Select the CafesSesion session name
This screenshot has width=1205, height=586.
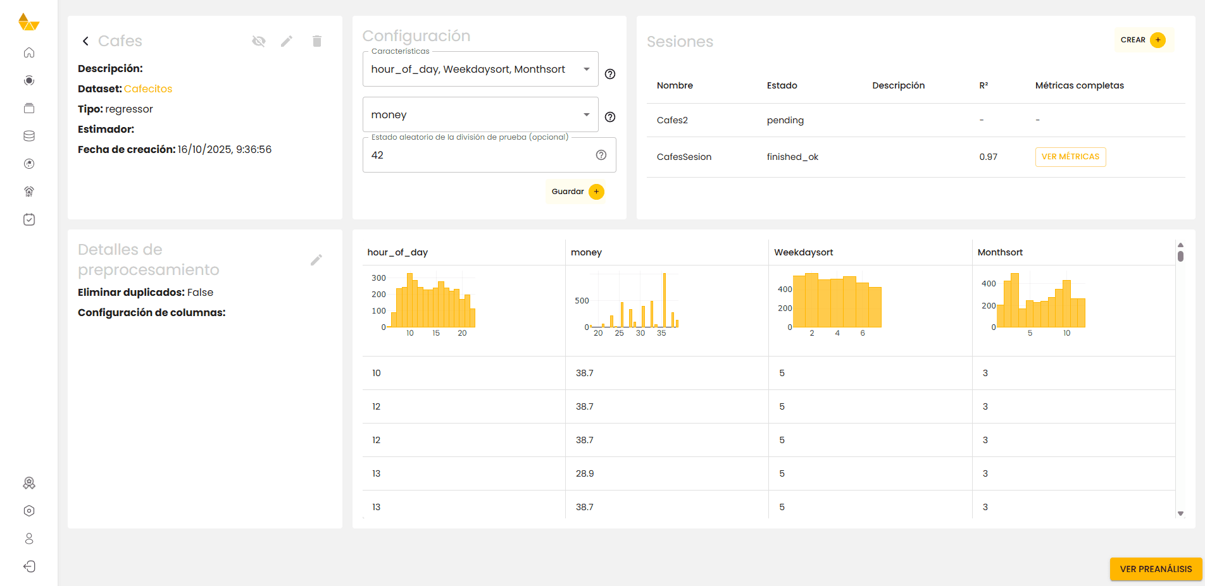(x=684, y=157)
